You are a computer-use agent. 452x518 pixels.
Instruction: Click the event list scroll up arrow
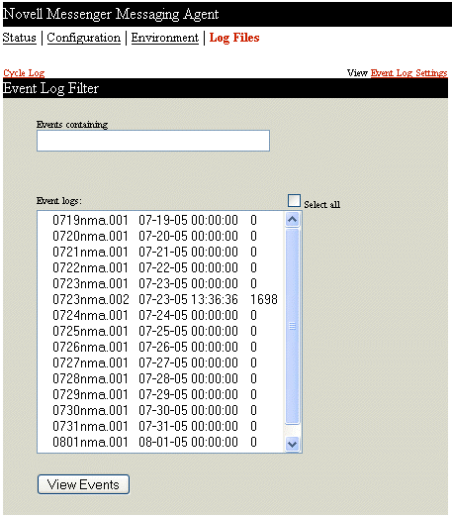coord(292,219)
